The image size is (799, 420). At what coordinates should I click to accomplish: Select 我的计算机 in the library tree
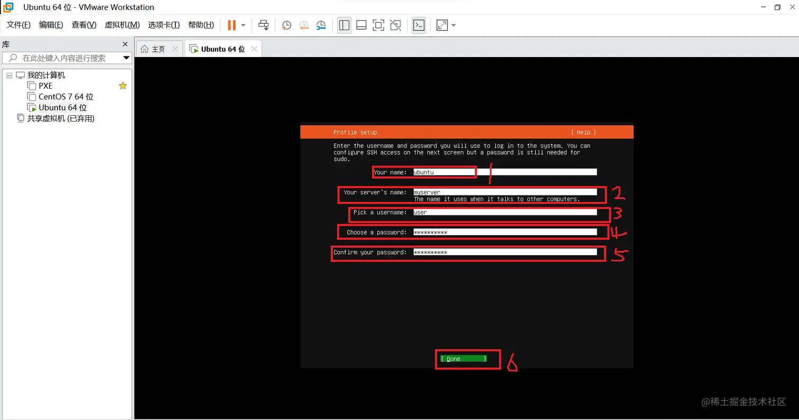[x=46, y=76]
